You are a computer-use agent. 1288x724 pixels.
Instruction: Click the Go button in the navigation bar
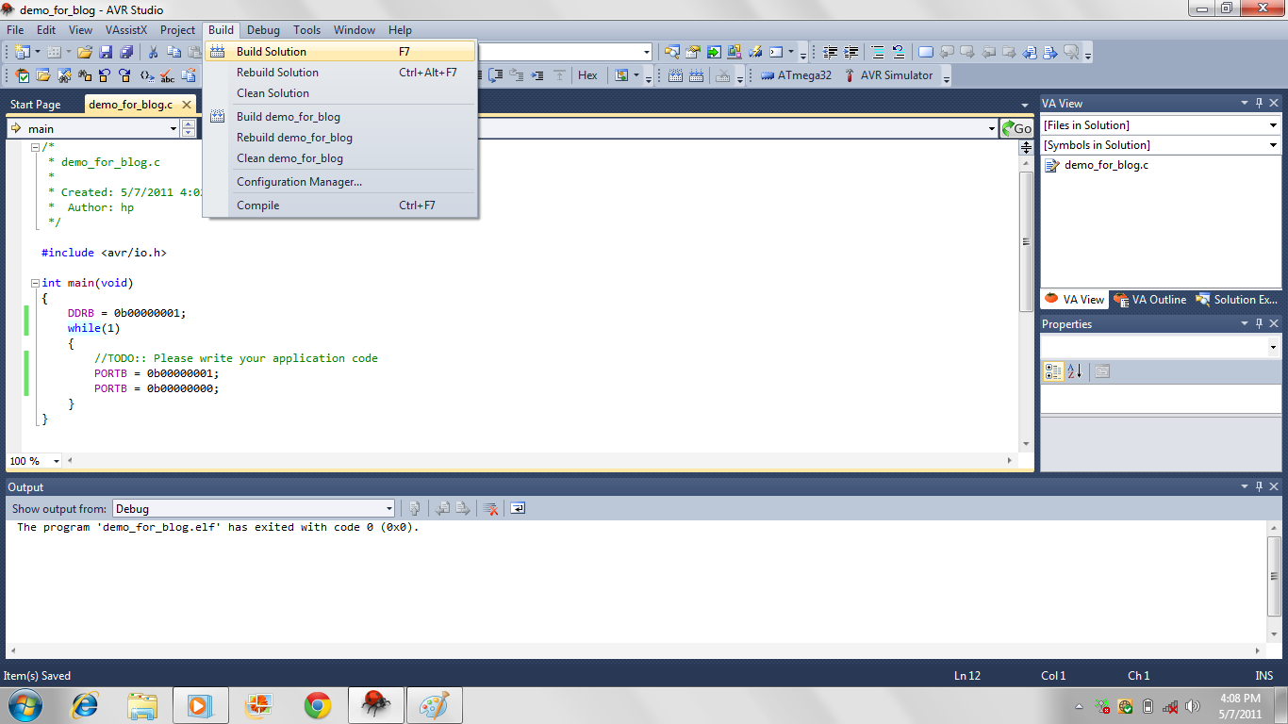(x=1016, y=127)
